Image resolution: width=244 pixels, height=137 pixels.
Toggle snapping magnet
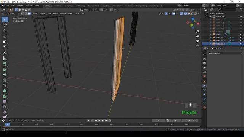(x=102, y=10)
